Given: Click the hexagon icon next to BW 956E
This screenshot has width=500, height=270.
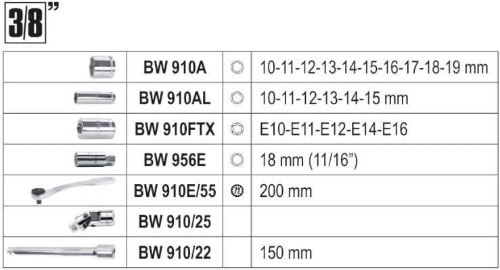Looking at the screenshot, I should tap(237, 160).
